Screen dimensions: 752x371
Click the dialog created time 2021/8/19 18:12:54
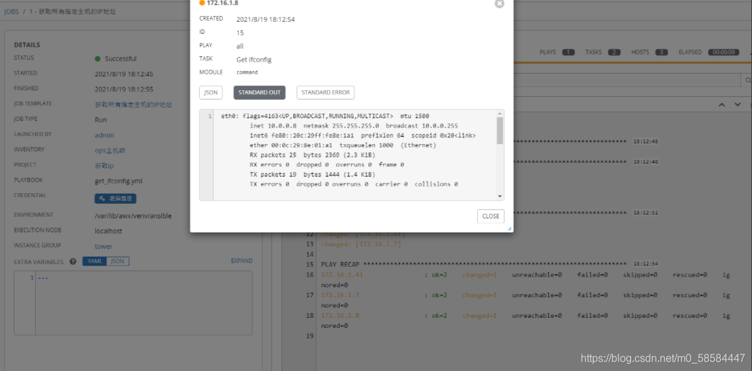pos(265,20)
